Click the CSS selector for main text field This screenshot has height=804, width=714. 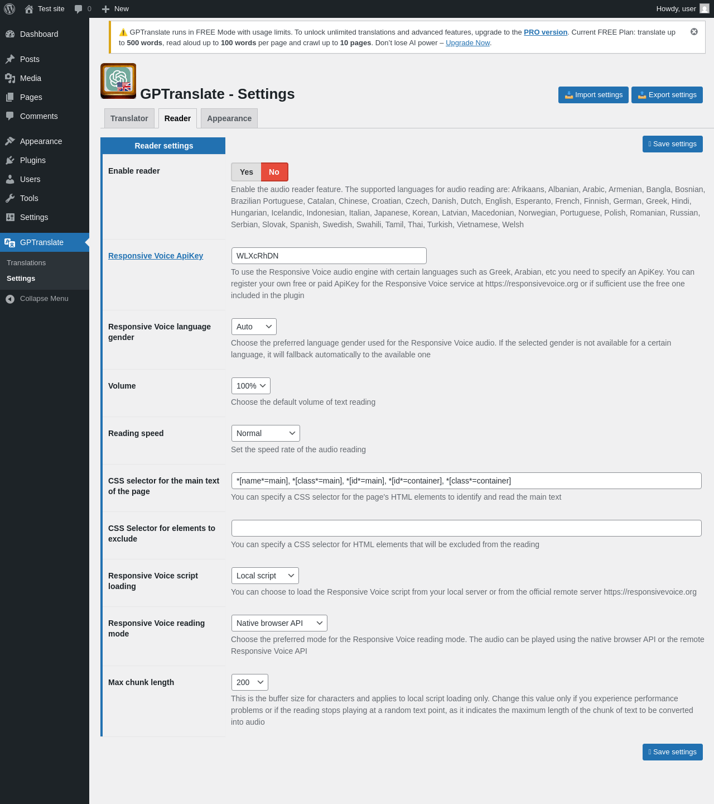[x=466, y=481]
